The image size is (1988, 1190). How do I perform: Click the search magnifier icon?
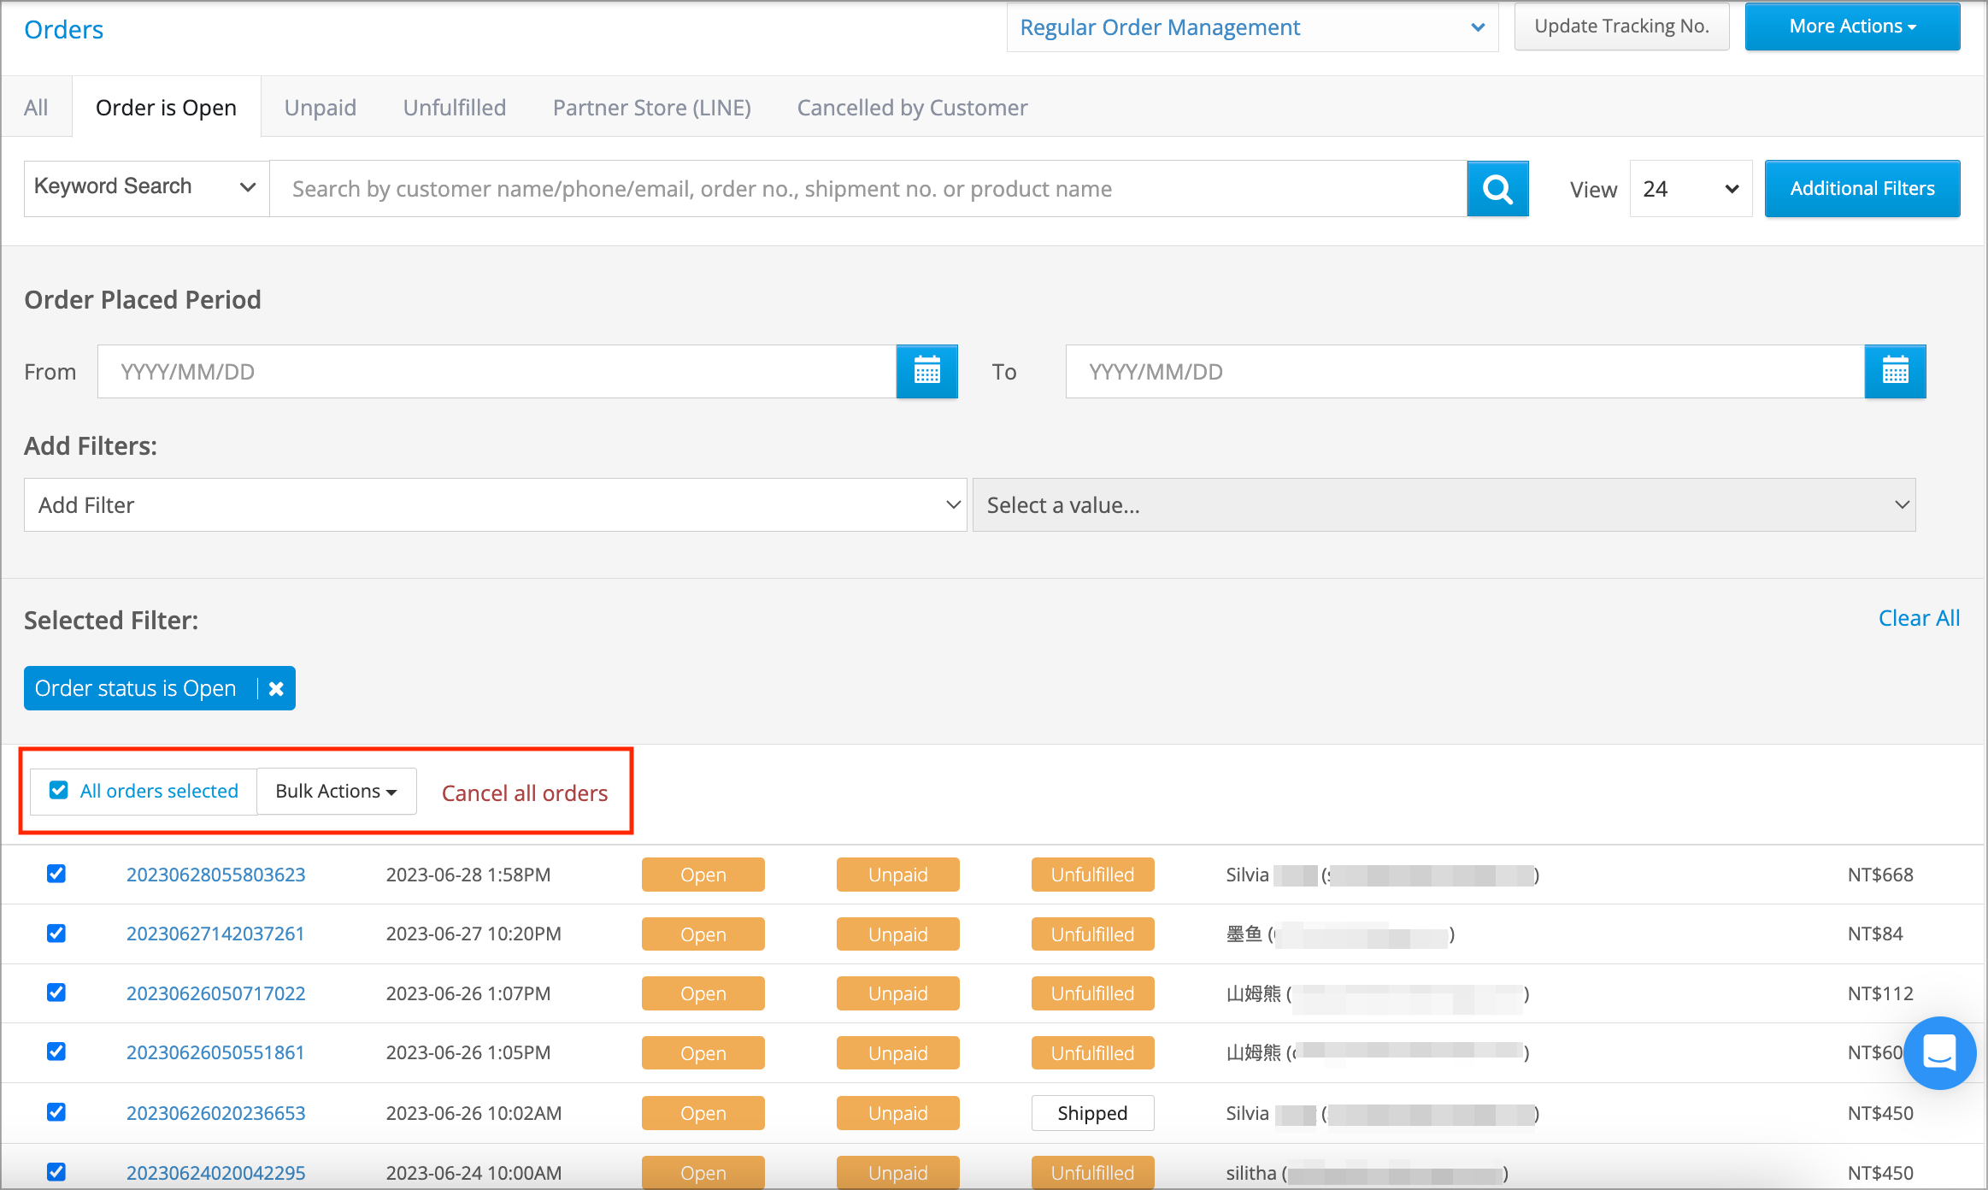1497,188
